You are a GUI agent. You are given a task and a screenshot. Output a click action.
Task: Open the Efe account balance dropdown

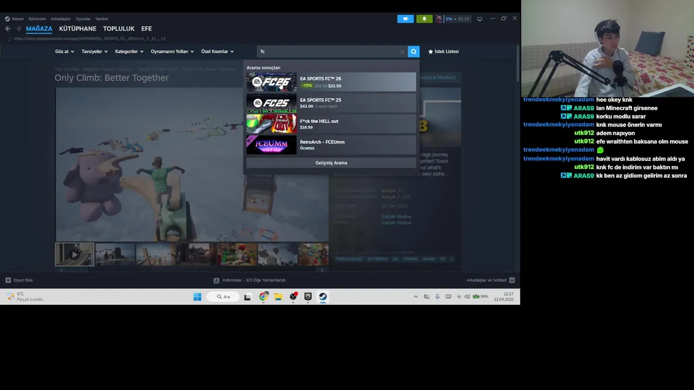coord(458,19)
